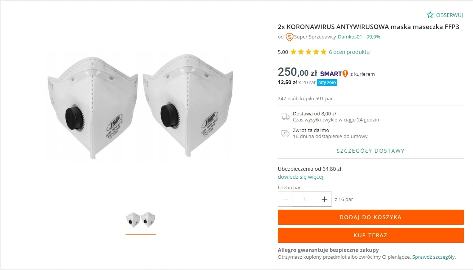Click the main product mask image
Screen dimensions: 473x270
pos(141,107)
